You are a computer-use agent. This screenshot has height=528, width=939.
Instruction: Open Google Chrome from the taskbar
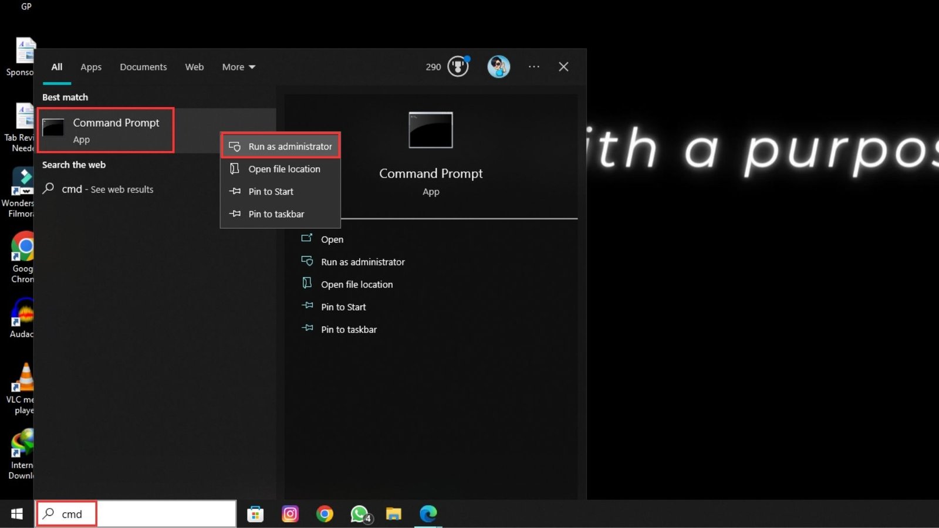[325, 514]
